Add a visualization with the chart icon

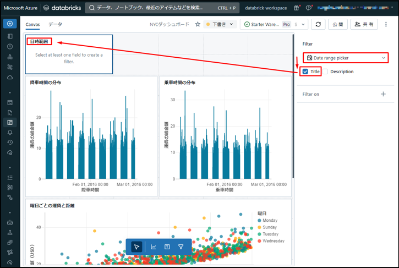click(154, 247)
